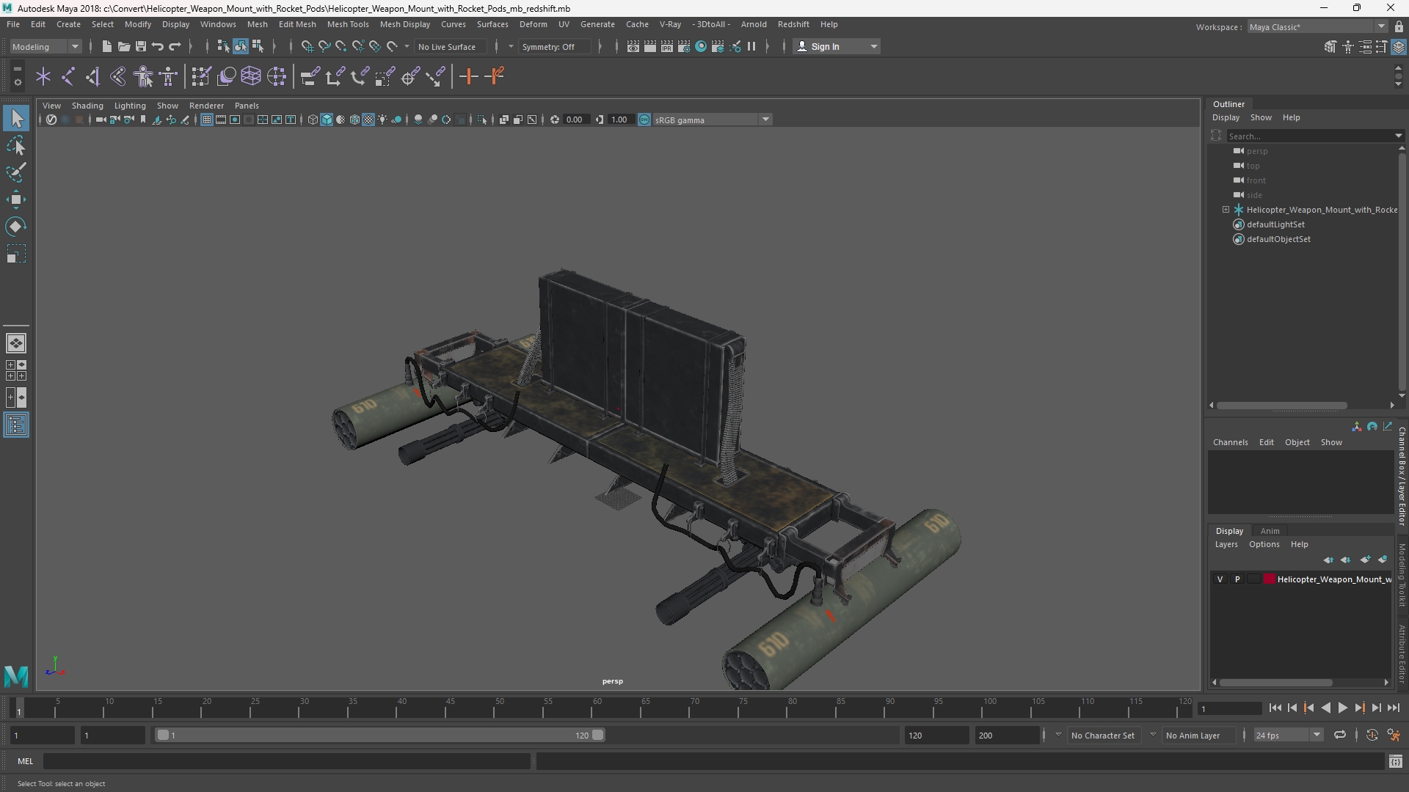Open the Outliner Display menu
Image resolution: width=1409 pixels, height=792 pixels.
coord(1226,117)
